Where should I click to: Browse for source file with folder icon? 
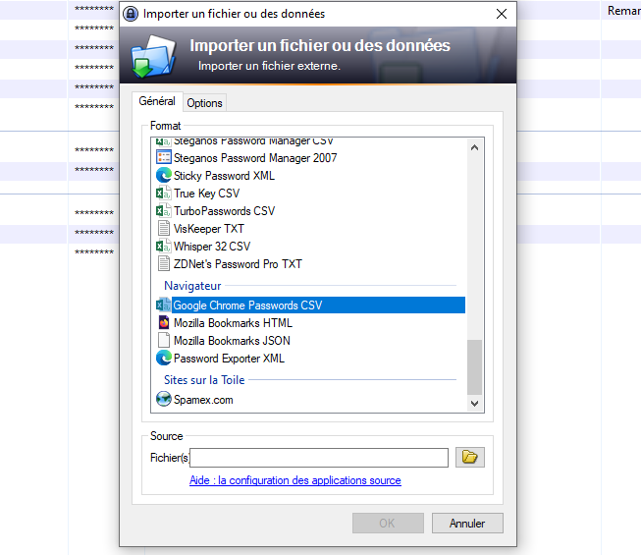470,457
